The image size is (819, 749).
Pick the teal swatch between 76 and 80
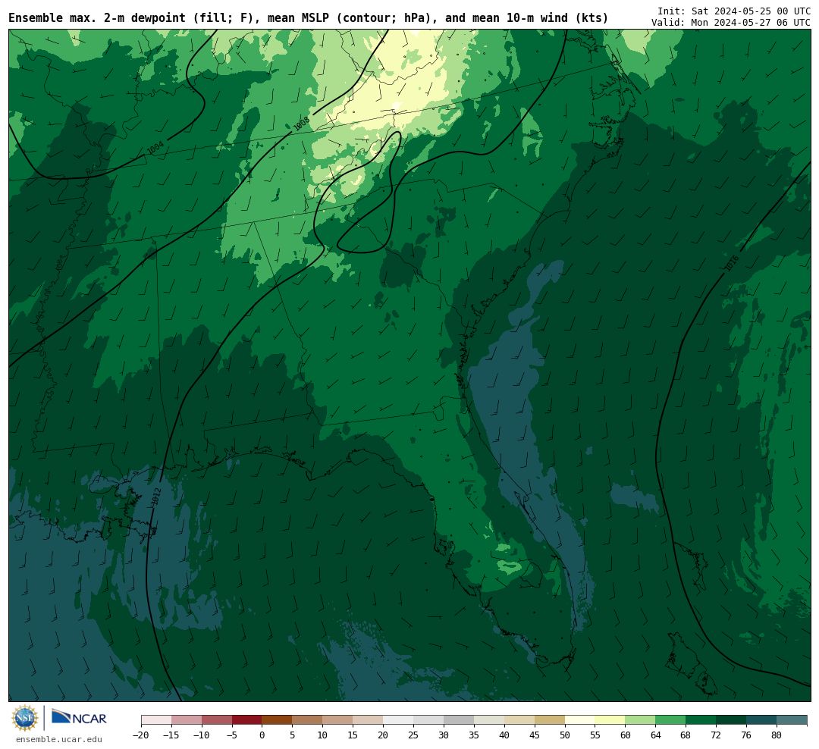(x=762, y=720)
